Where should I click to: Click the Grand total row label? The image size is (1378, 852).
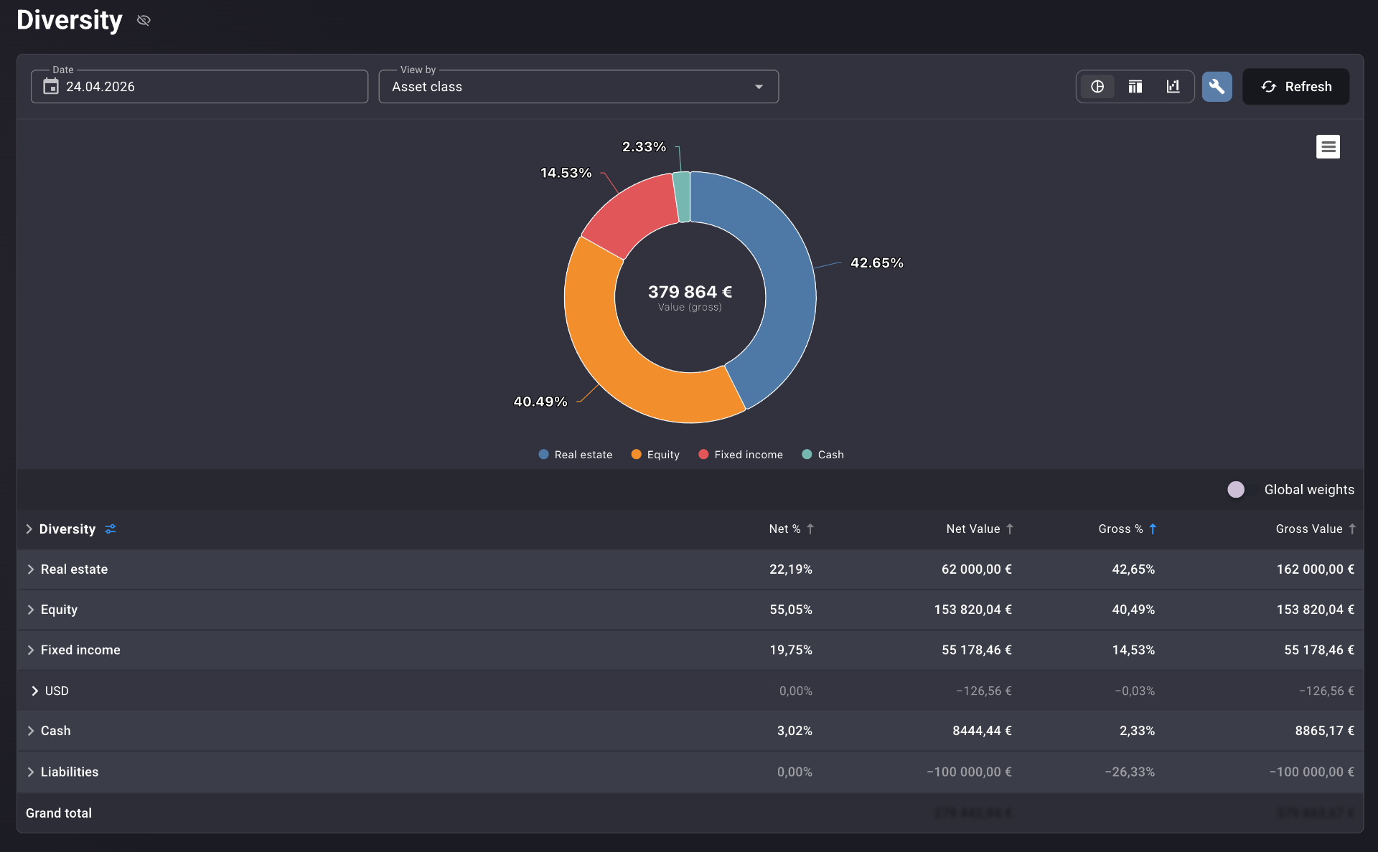pos(59,813)
